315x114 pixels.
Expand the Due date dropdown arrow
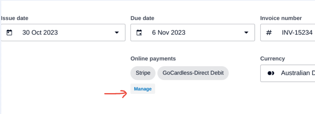246,33
